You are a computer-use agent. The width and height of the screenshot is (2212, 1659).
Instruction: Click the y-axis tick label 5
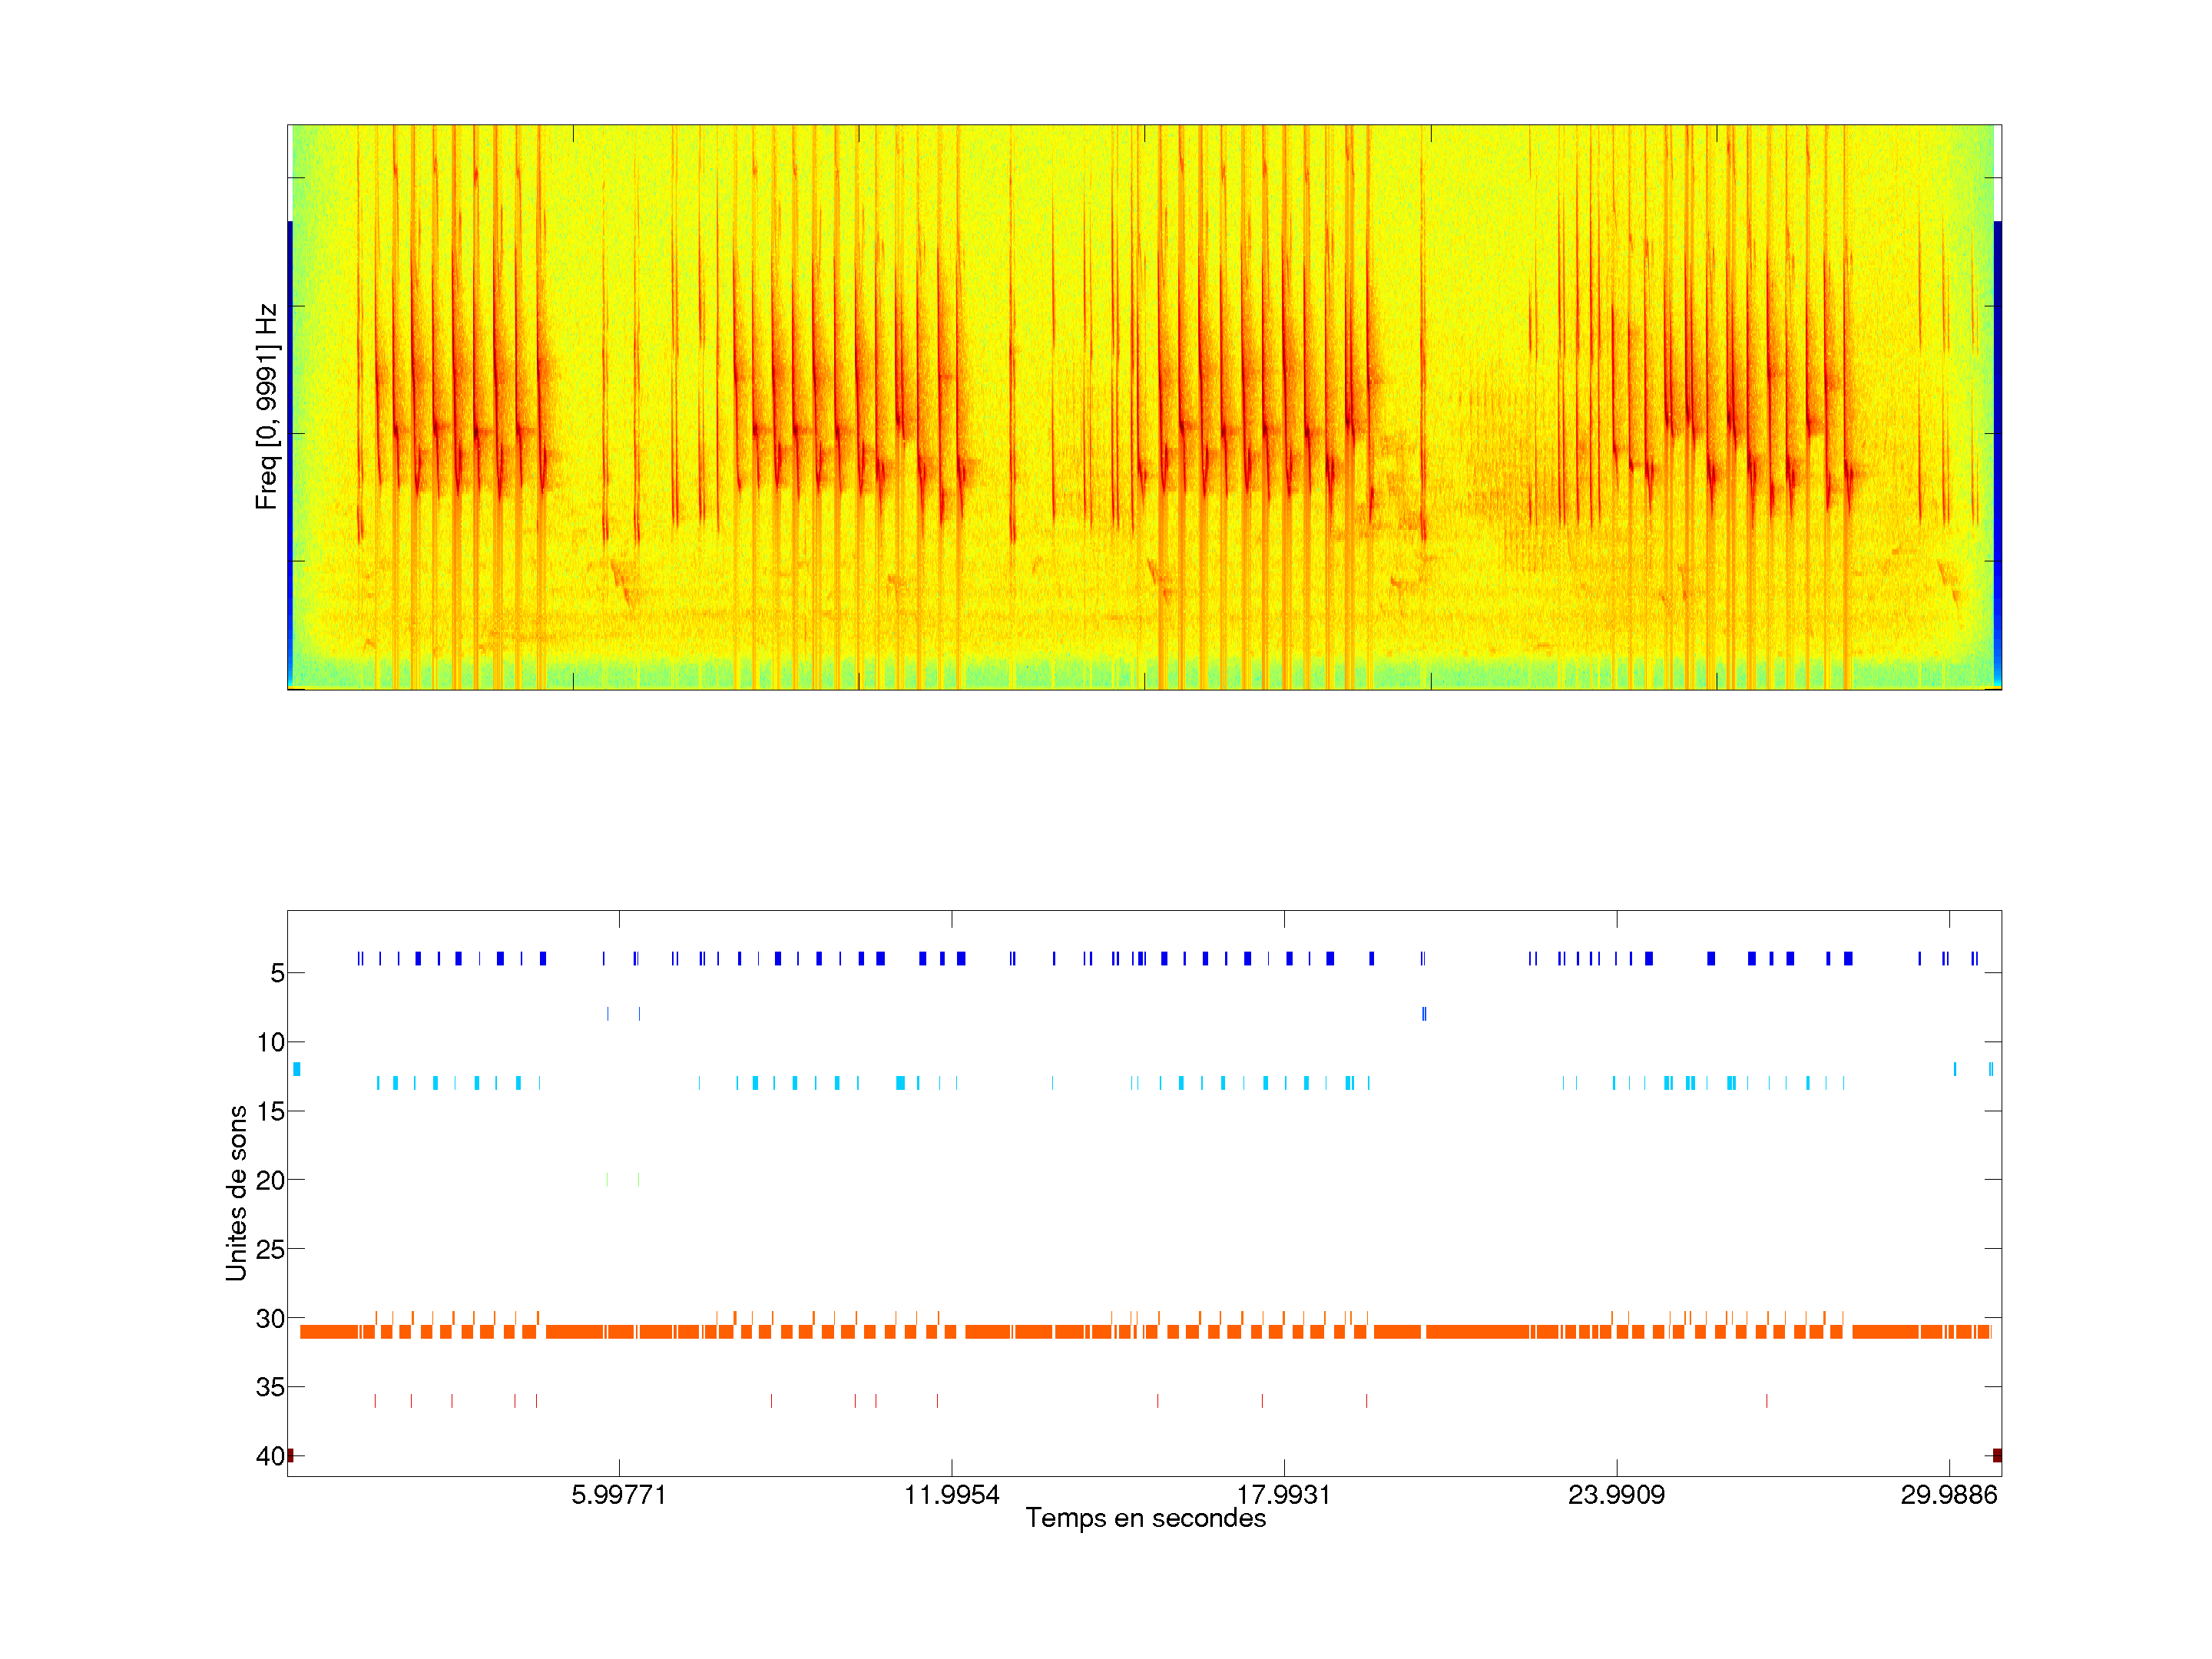(277, 973)
